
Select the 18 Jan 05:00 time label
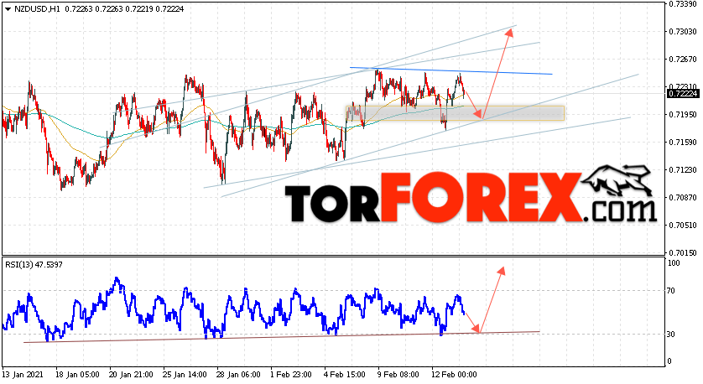point(77,375)
